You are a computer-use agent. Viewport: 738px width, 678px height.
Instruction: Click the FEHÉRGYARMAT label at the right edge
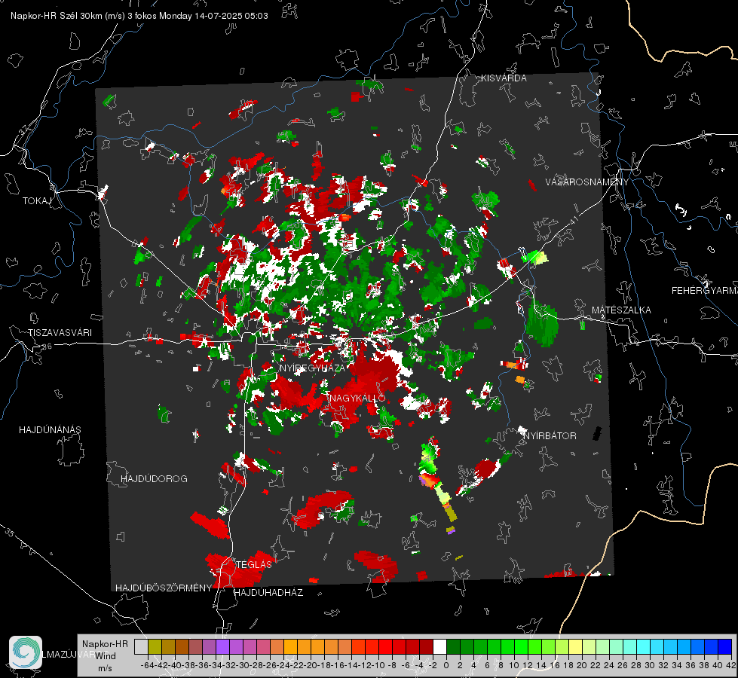[x=704, y=291]
